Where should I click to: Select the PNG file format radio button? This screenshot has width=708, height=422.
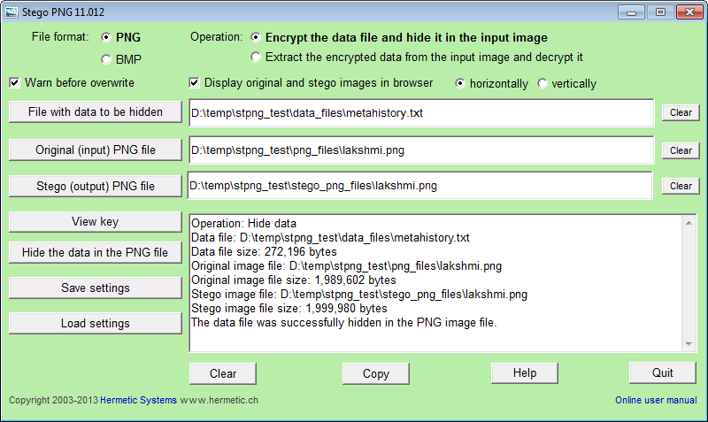tap(106, 37)
